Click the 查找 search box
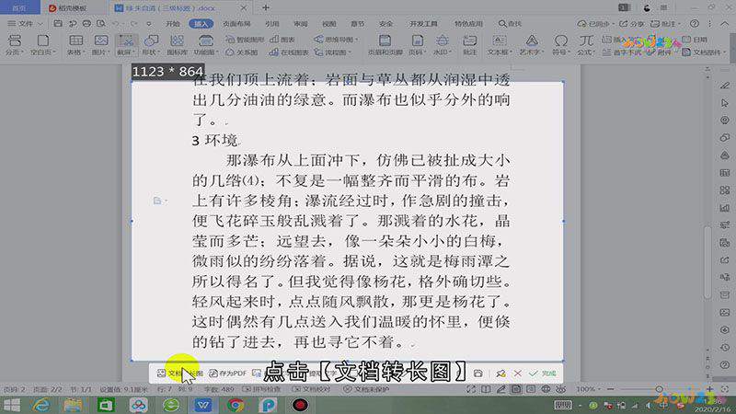736x414 pixels. pyautogui.click(x=511, y=24)
